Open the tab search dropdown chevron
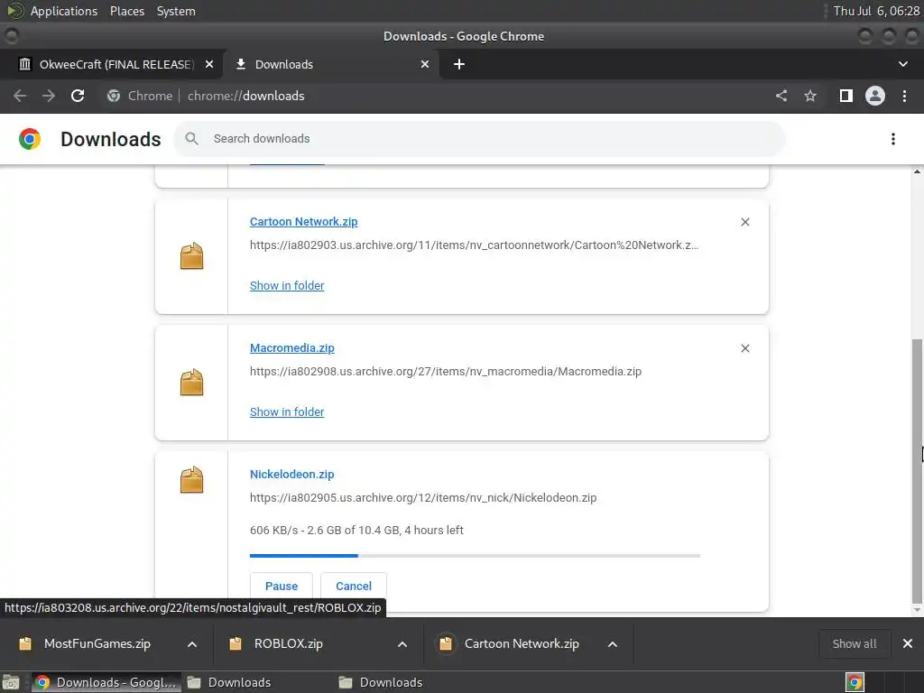Image resolution: width=924 pixels, height=693 pixels. tap(902, 64)
